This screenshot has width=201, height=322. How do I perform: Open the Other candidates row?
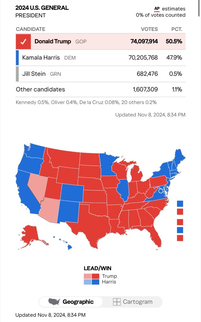point(41,89)
